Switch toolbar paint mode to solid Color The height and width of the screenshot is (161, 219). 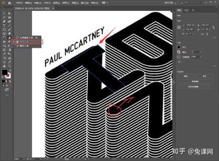tap(3, 81)
